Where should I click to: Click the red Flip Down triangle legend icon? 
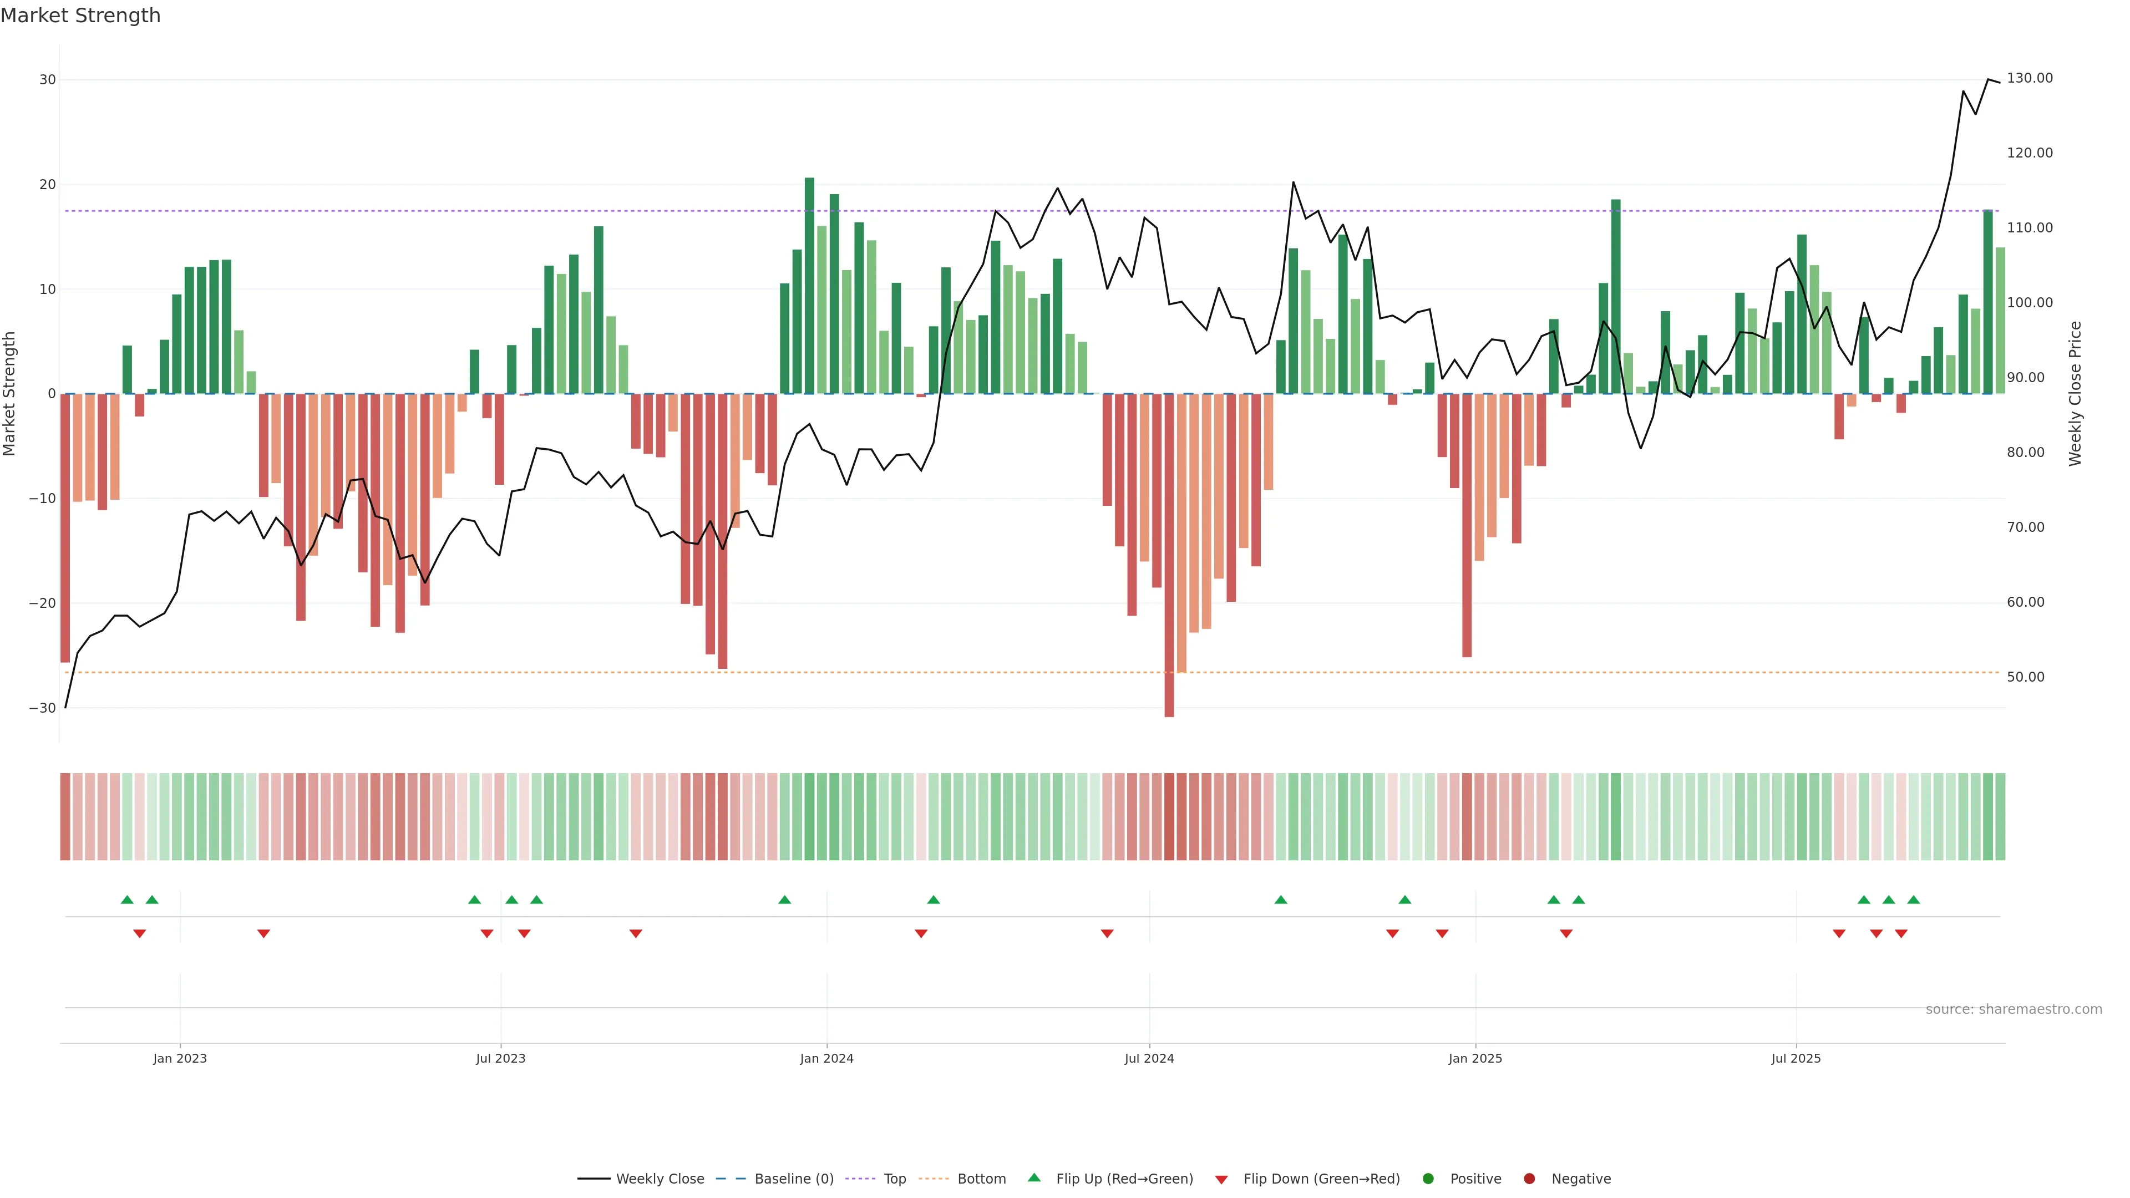point(1221,1180)
